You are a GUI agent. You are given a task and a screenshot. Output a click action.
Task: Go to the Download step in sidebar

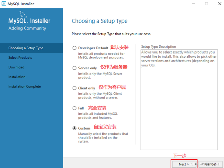16,67
